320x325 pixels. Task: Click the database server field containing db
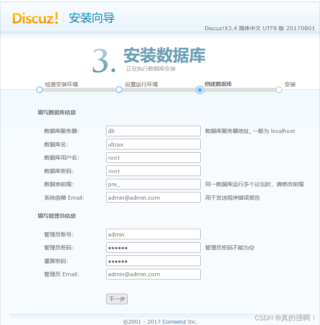click(153, 131)
